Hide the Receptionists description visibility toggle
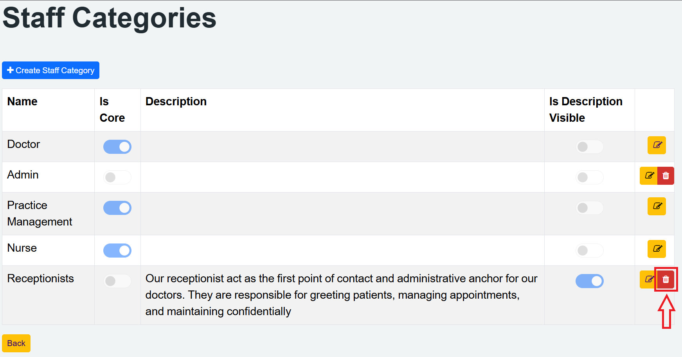682x357 pixels. [589, 281]
